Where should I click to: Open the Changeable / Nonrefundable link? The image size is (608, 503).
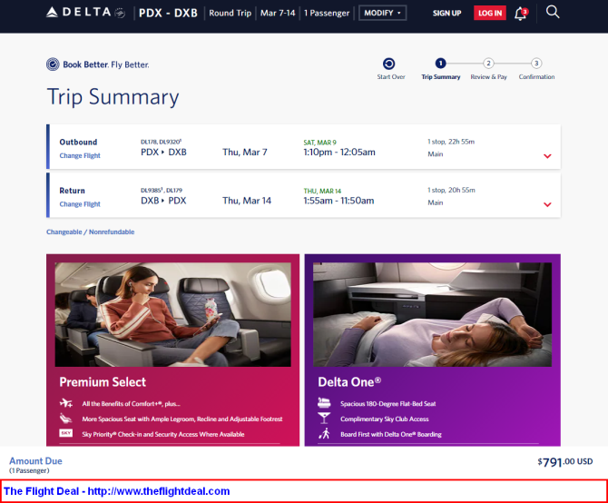click(x=91, y=232)
